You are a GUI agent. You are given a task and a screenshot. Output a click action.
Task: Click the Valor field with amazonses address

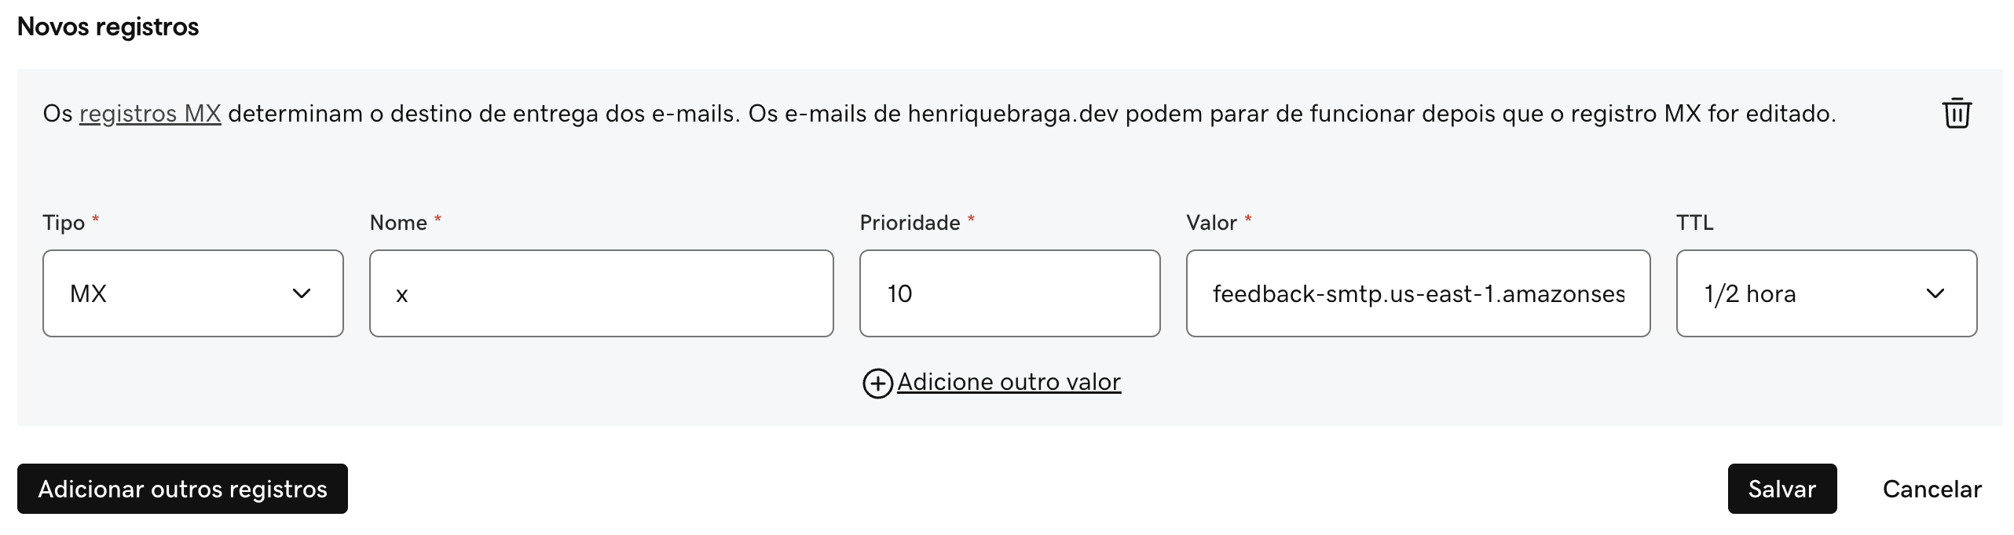[1418, 293]
